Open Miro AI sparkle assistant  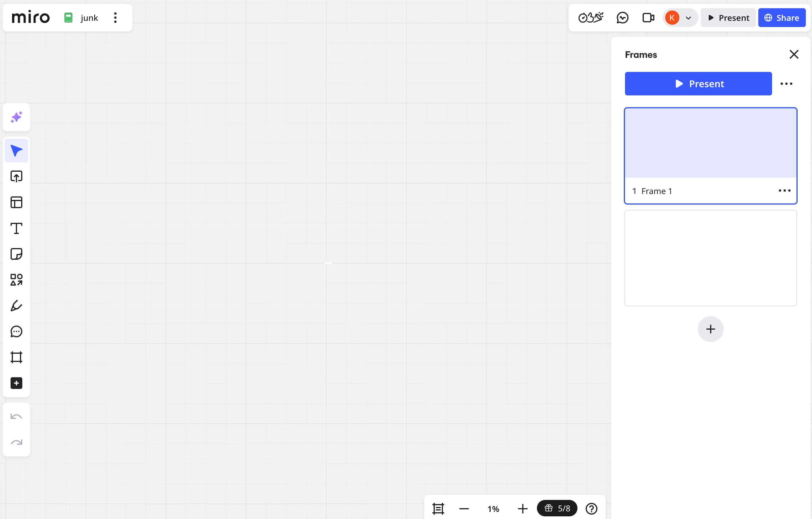(x=16, y=117)
